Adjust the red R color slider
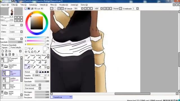This screenshot has height=101, width=180. click(36, 37)
